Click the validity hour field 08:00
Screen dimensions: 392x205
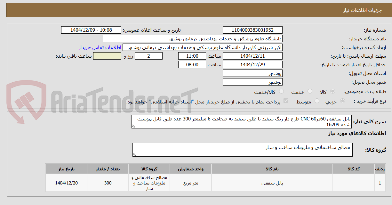192,65
